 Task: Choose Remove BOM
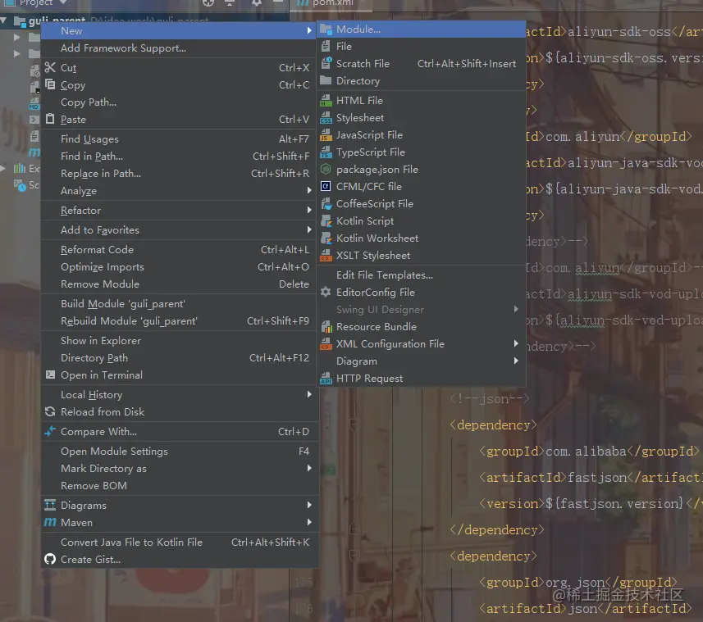point(180,486)
